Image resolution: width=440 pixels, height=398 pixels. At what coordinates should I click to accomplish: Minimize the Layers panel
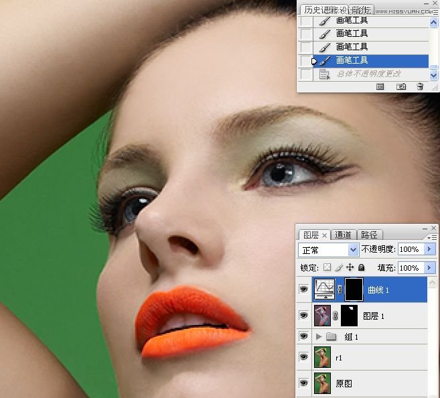[425, 228]
